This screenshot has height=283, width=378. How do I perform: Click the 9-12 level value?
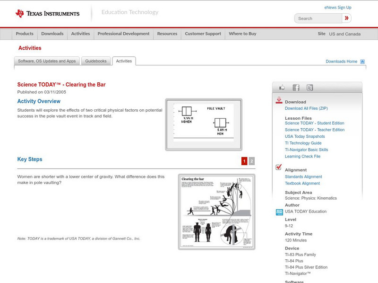pos(289,226)
